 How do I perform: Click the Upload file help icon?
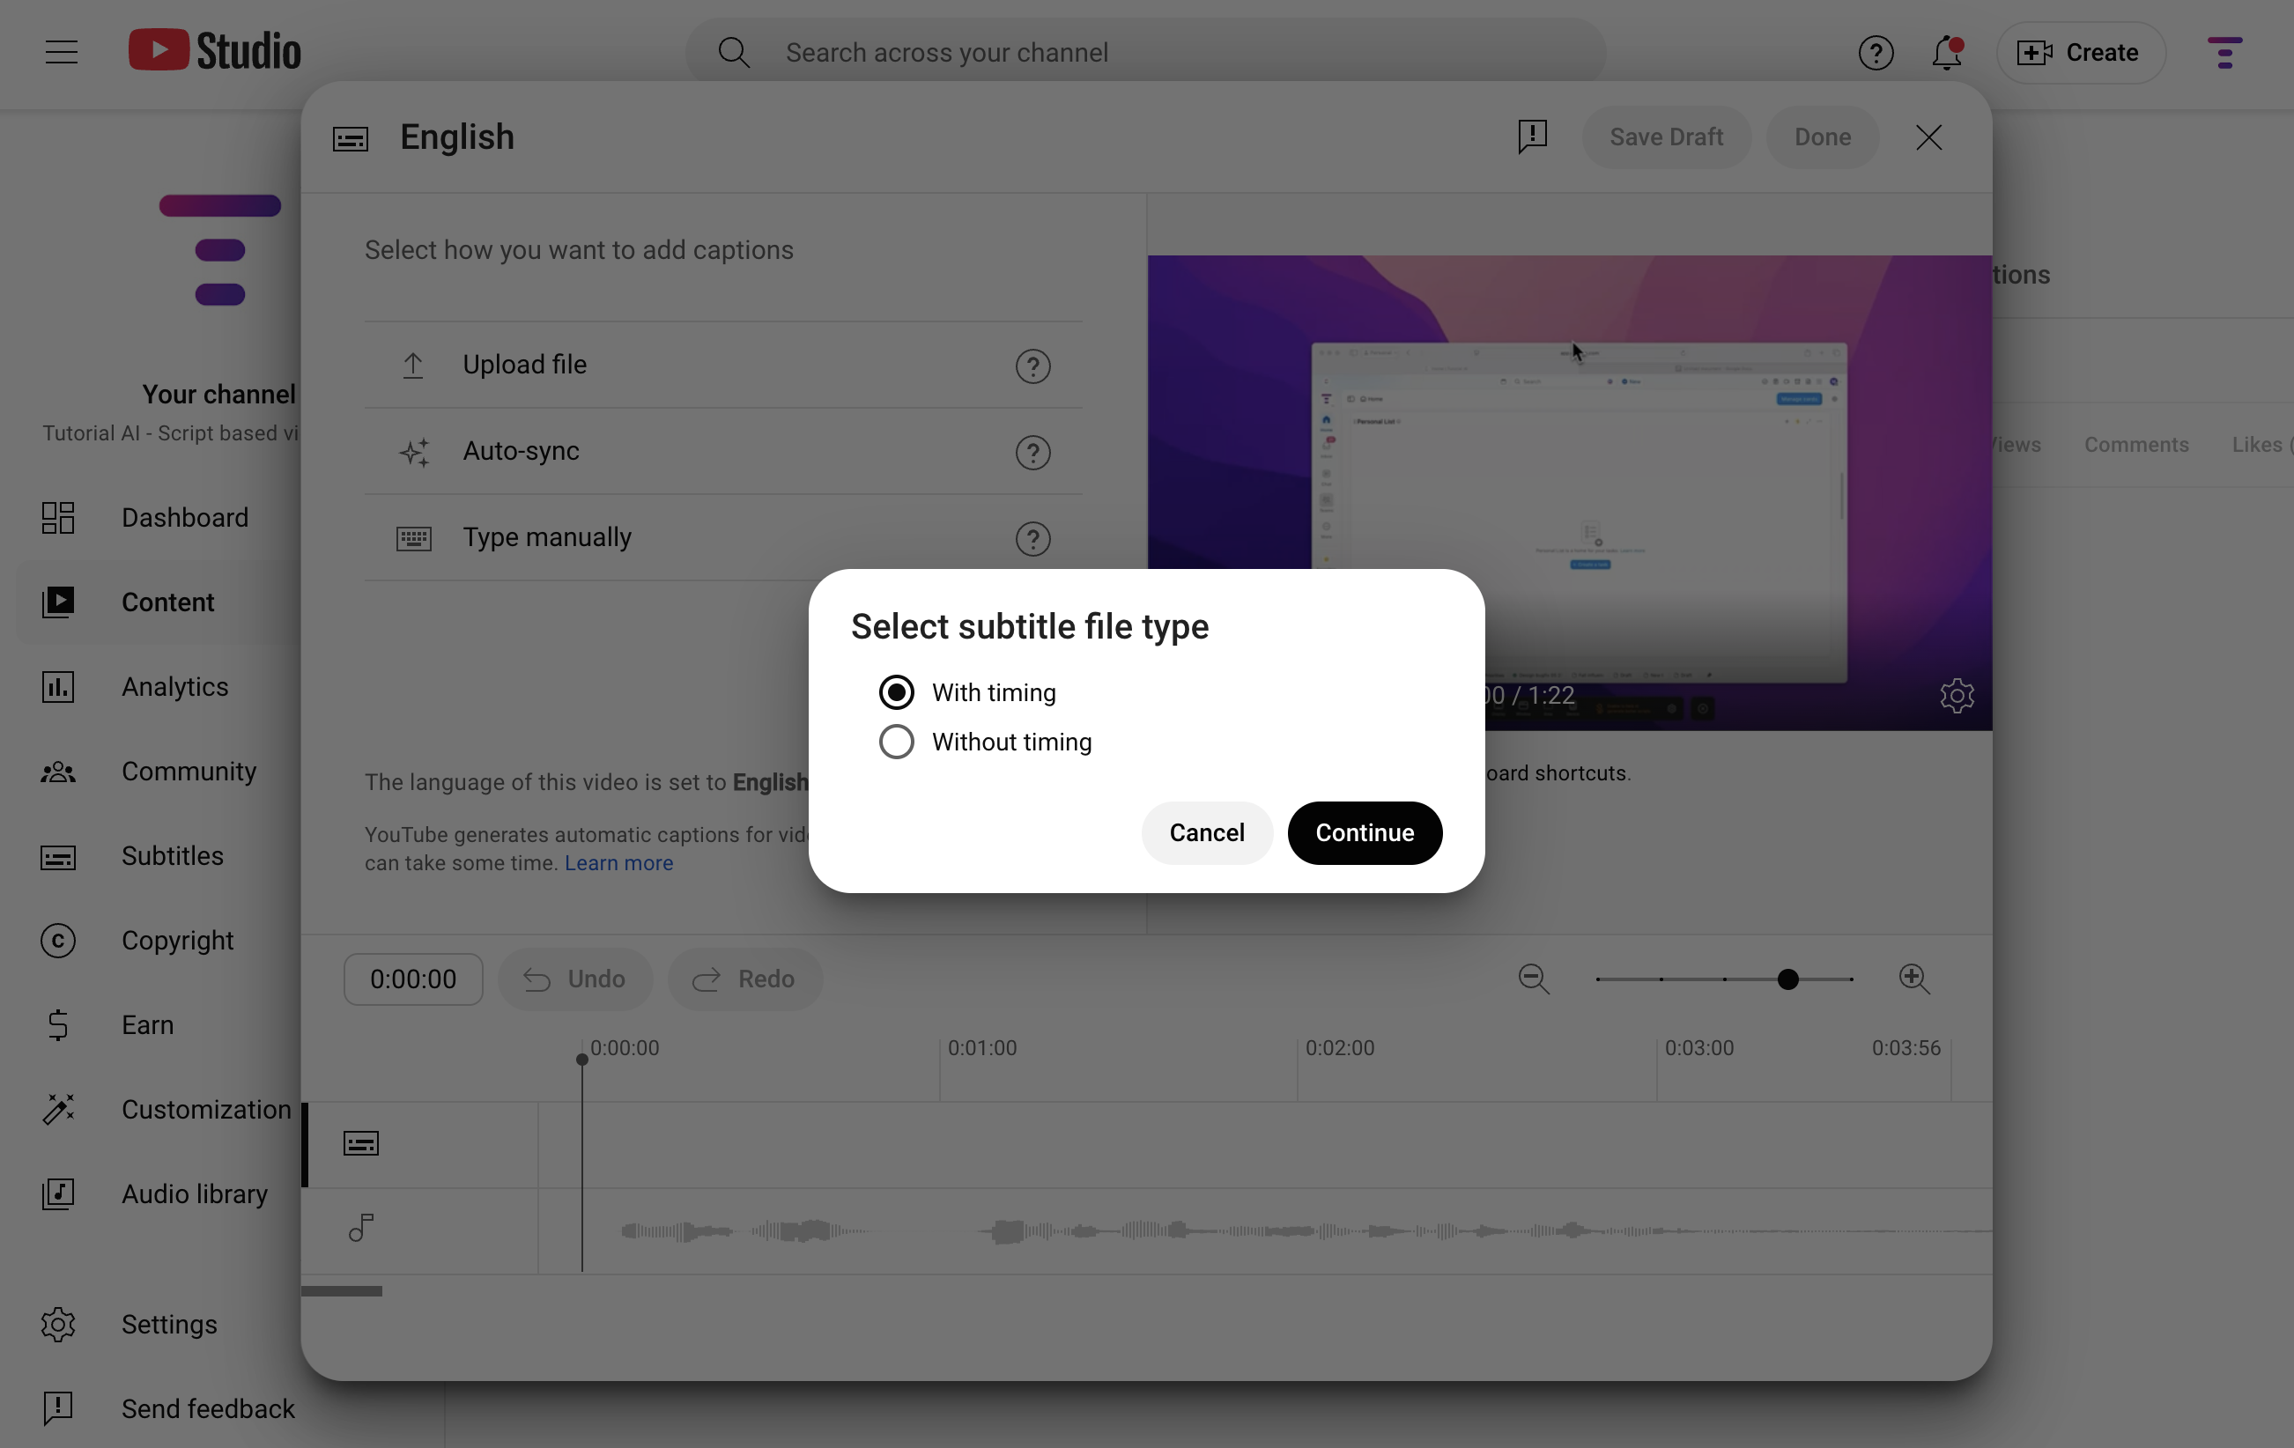click(x=1032, y=366)
